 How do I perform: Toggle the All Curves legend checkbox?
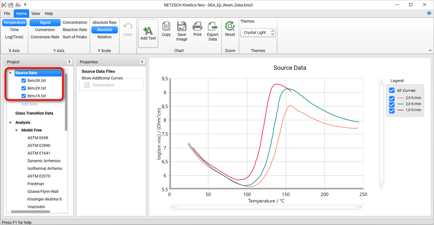(x=392, y=90)
